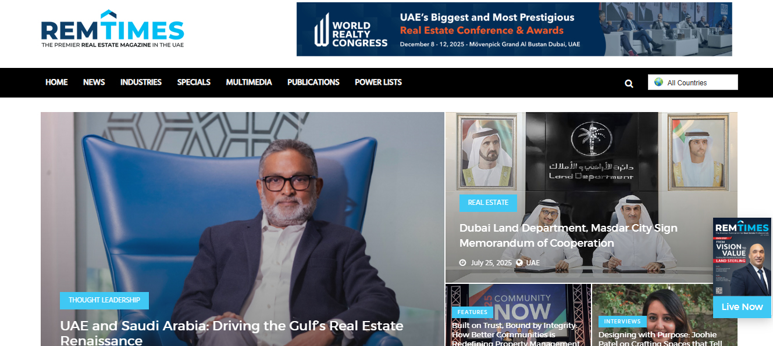Select Power Lists in the navigation
This screenshot has width=773, height=346.
(378, 82)
